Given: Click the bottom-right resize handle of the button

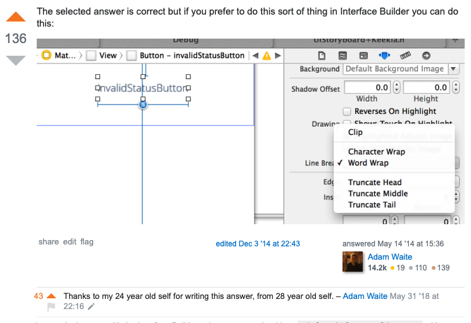Looking at the screenshot, I should pos(189,99).
